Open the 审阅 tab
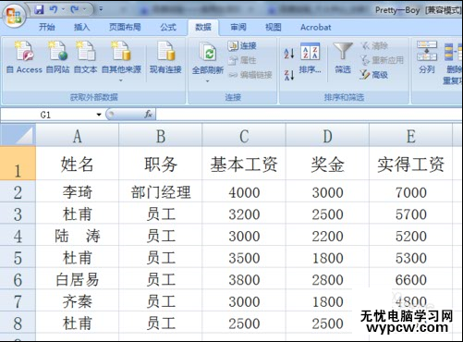463x342 pixels. pyautogui.click(x=238, y=27)
